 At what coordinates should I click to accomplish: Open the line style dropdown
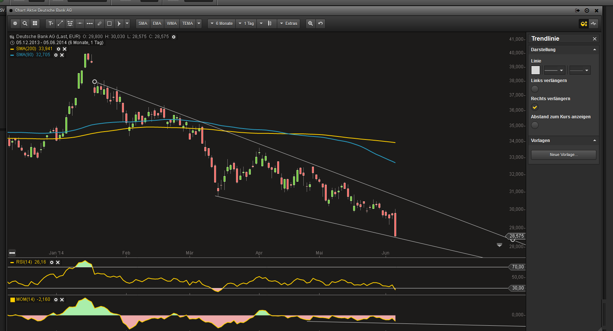click(554, 70)
